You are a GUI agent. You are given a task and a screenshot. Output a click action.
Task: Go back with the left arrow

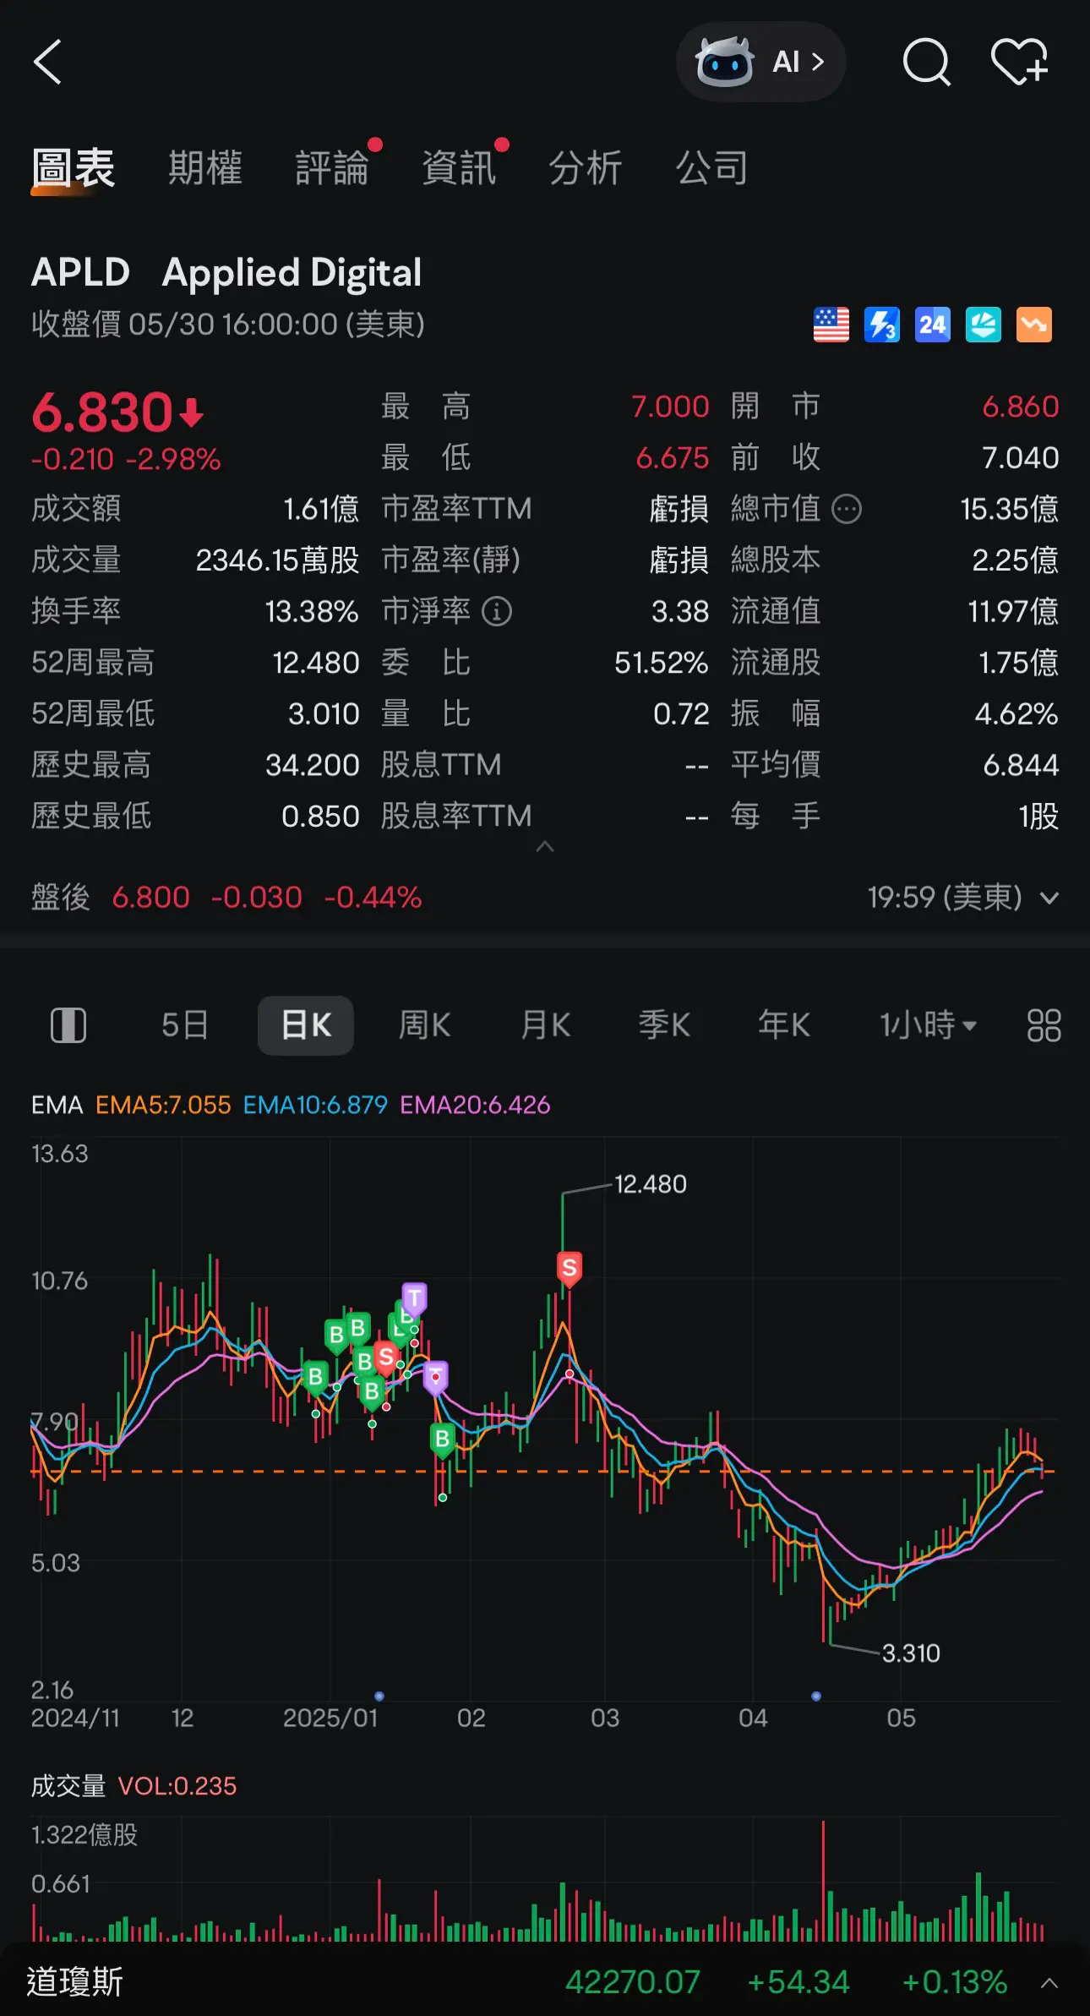[47, 62]
